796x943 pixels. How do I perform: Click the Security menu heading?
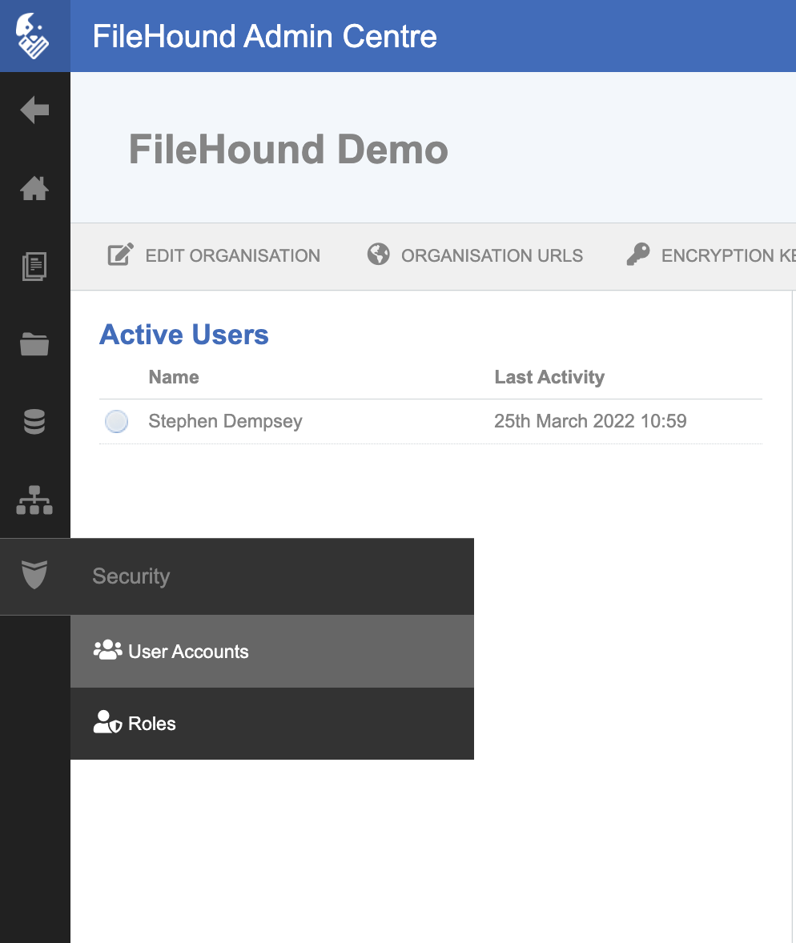(x=131, y=576)
